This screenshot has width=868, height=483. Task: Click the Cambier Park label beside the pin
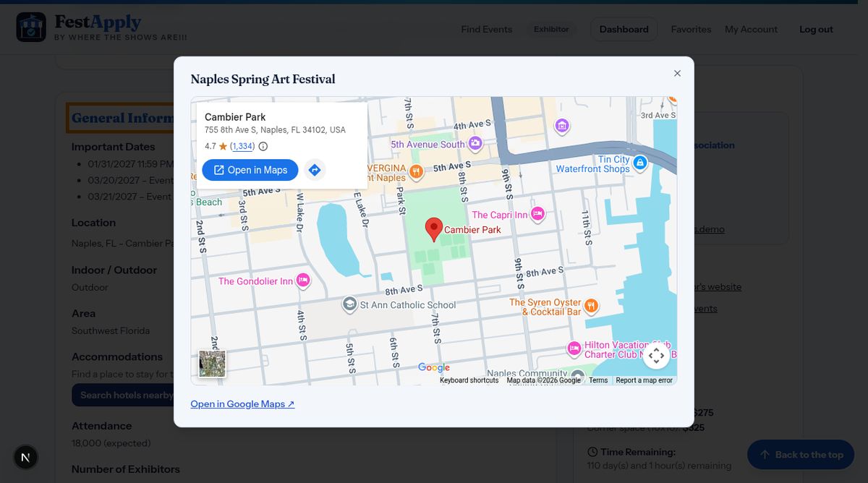(472, 230)
